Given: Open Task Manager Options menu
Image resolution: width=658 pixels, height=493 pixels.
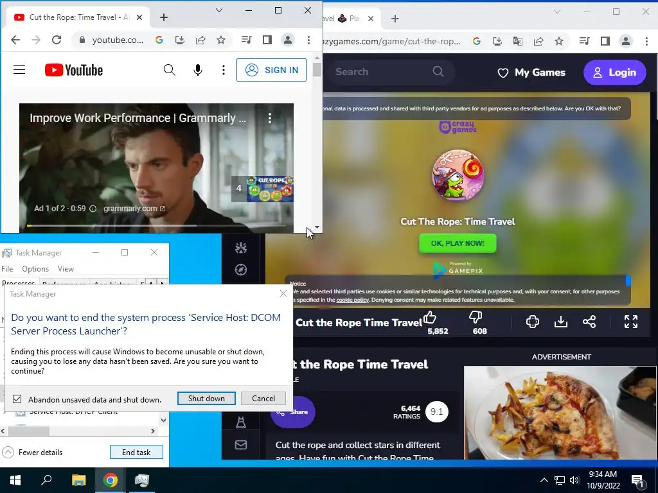Looking at the screenshot, I should coord(35,269).
